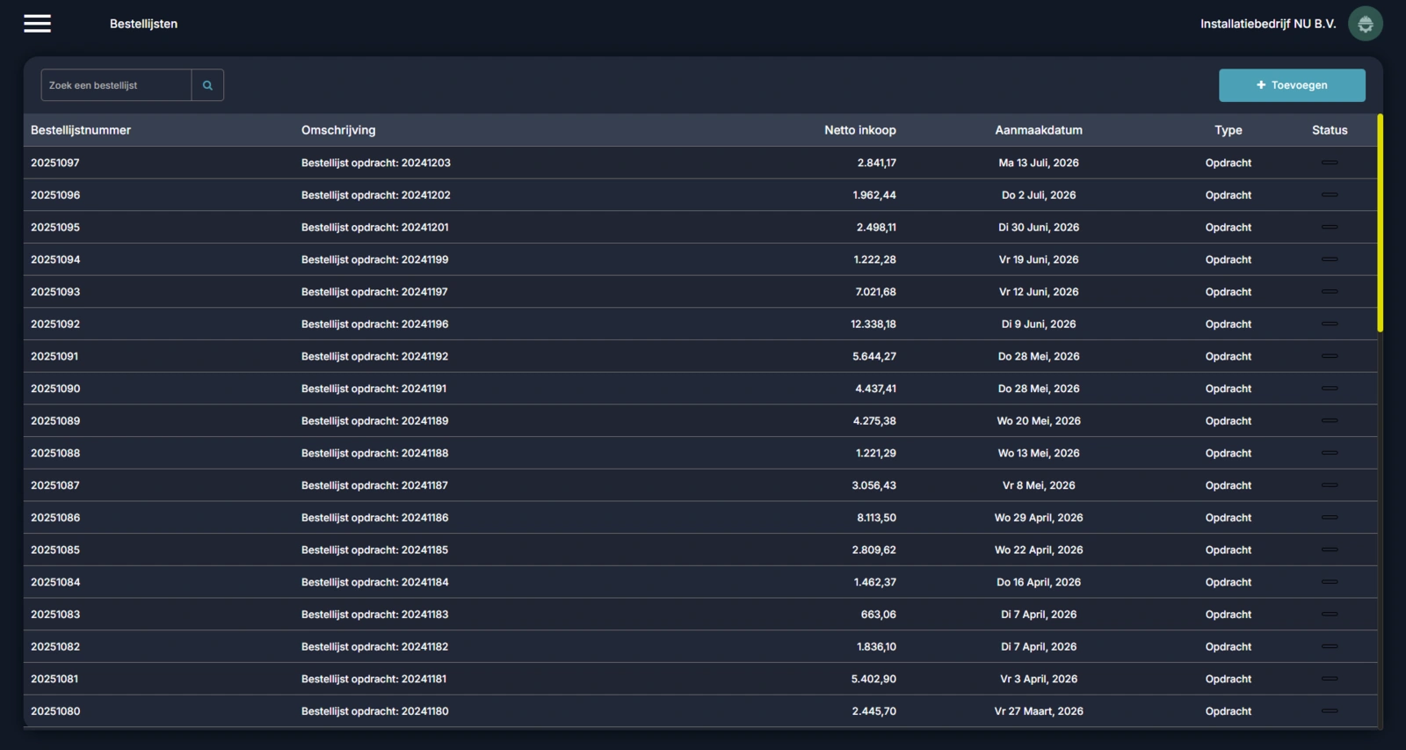Click net purchase amount 1.462,37
1406x750 pixels.
click(875, 582)
